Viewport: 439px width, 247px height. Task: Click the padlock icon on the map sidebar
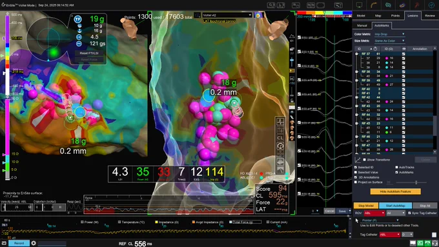coord(292,101)
